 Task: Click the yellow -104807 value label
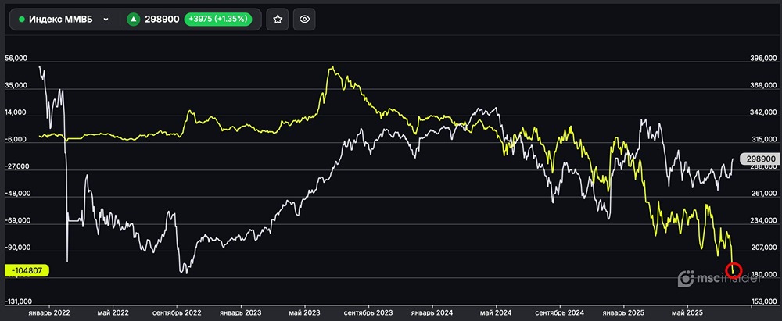26,271
